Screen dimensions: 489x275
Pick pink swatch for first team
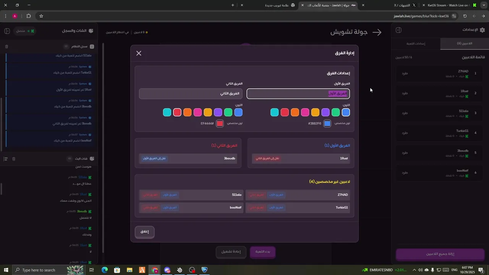(305, 112)
